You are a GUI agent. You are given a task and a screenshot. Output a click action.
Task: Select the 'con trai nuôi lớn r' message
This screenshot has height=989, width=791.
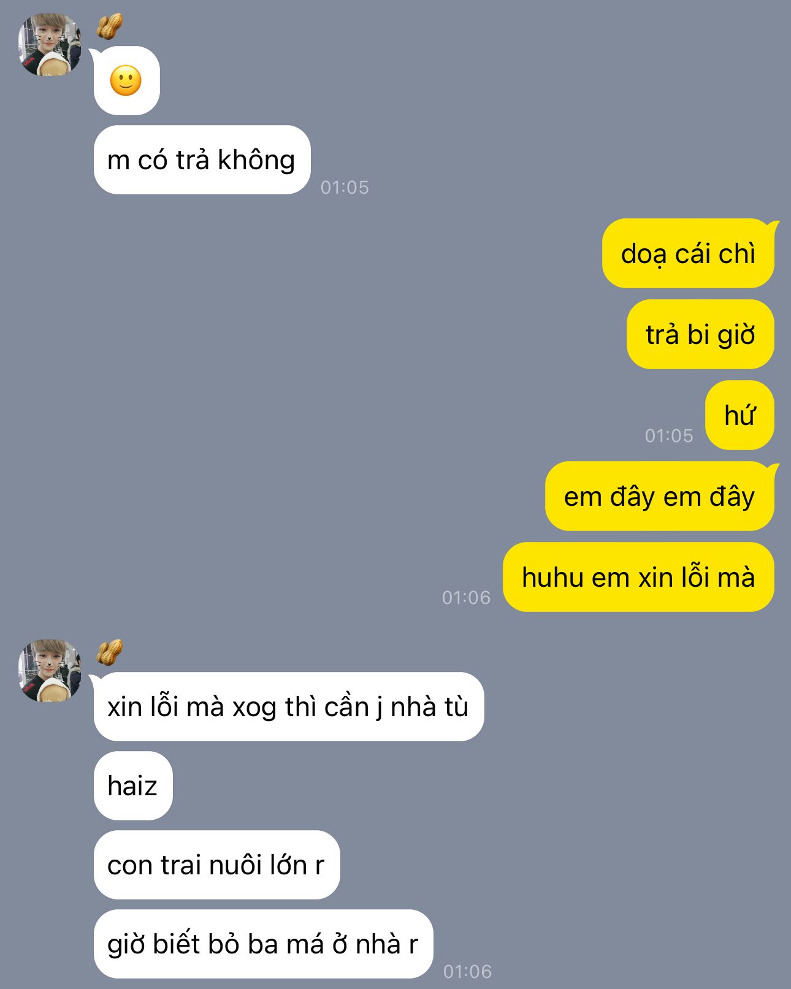(216, 865)
